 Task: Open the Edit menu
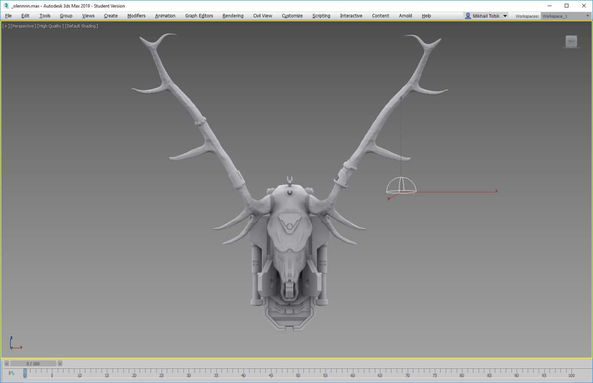point(25,16)
